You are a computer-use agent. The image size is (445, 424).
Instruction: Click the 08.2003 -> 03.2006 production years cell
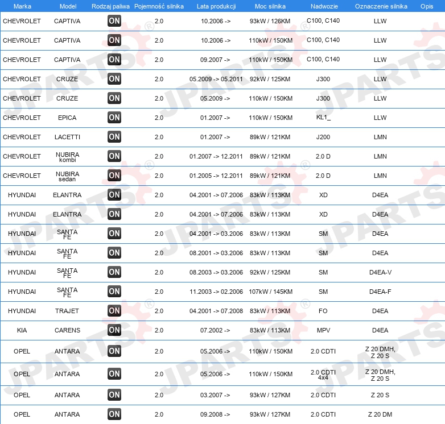(216, 272)
